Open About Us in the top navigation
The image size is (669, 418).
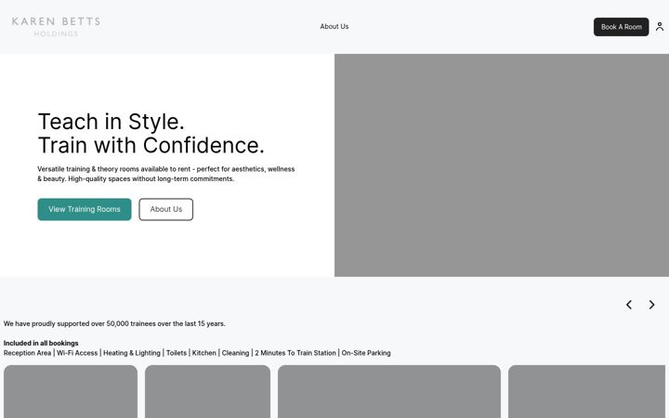[334, 26]
